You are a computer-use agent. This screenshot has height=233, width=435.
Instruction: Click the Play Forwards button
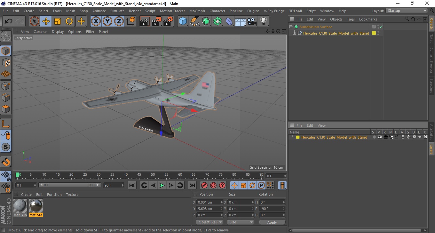pos(162,185)
